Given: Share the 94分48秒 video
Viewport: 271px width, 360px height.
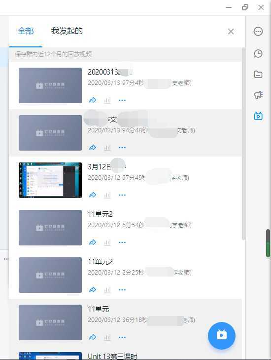Looking at the screenshot, I should click(x=93, y=147).
